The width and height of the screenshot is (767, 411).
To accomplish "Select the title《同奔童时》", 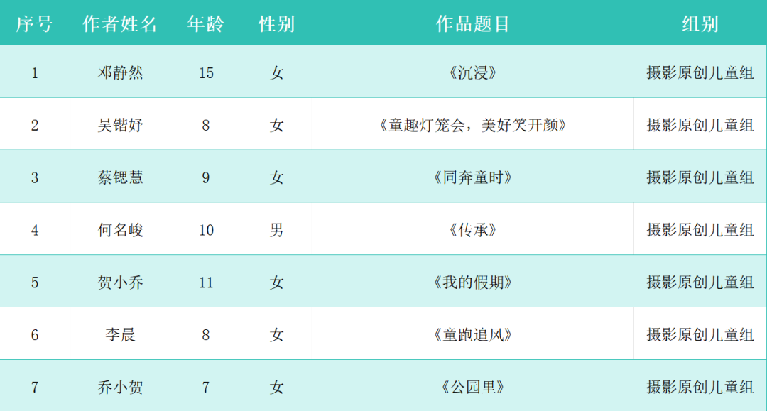I will (x=473, y=177).
